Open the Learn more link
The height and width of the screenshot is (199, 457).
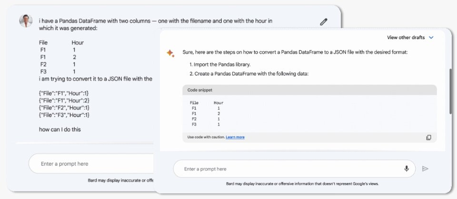pyautogui.click(x=235, y=137)
